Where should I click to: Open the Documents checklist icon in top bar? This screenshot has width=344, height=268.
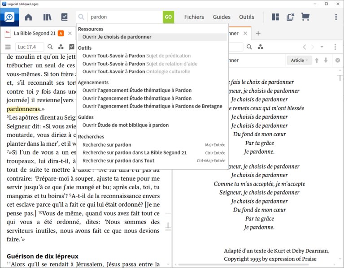[x=64, y=17]
